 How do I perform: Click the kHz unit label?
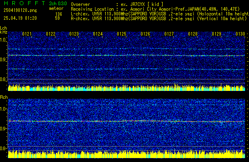(4, 32)
